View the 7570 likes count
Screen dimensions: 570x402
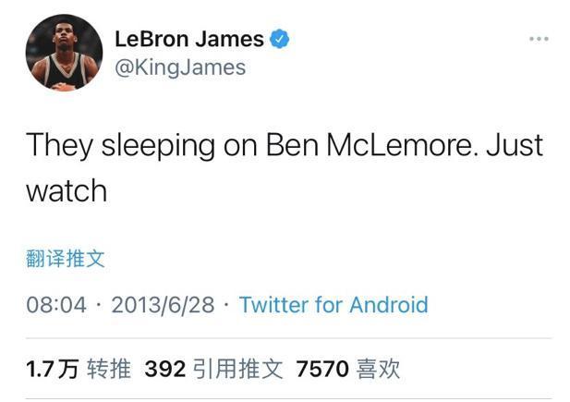click(x=322, y=369)
